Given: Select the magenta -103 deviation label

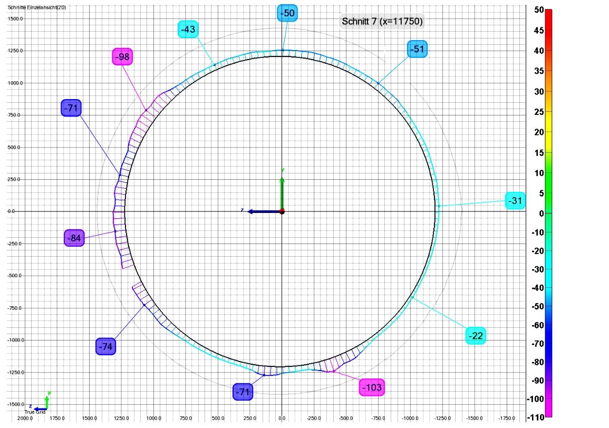Looking at the screenshot, I should click(x=372, y=387).
